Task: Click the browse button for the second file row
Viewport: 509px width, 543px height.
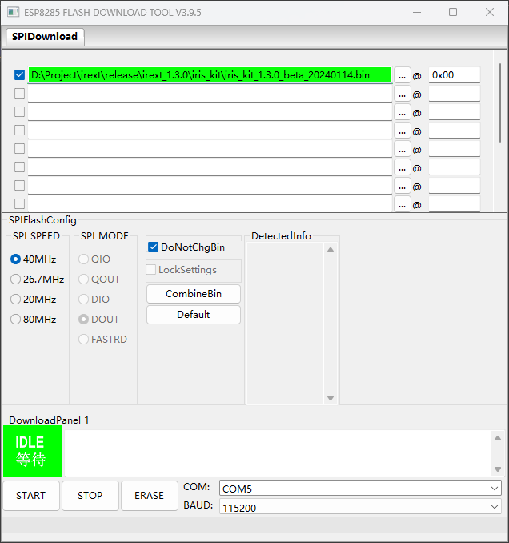Action: 402,94
